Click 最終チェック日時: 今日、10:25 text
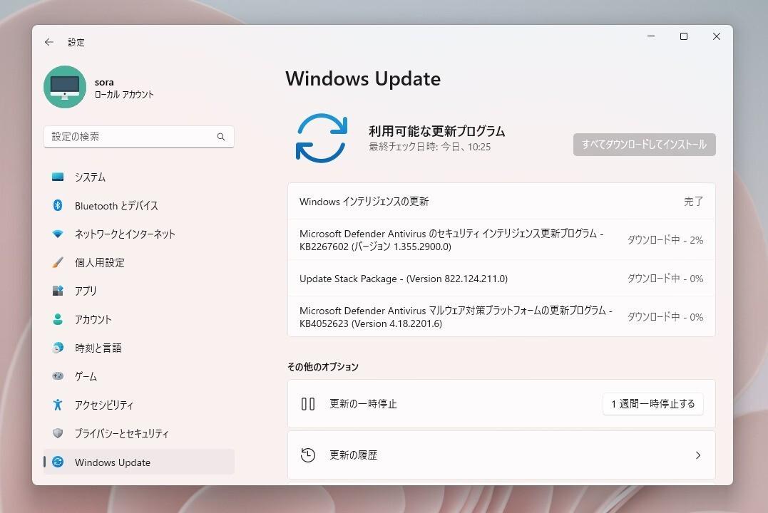Image resolution: width=768 pixels, height=513 pixels. click(429, 147)
